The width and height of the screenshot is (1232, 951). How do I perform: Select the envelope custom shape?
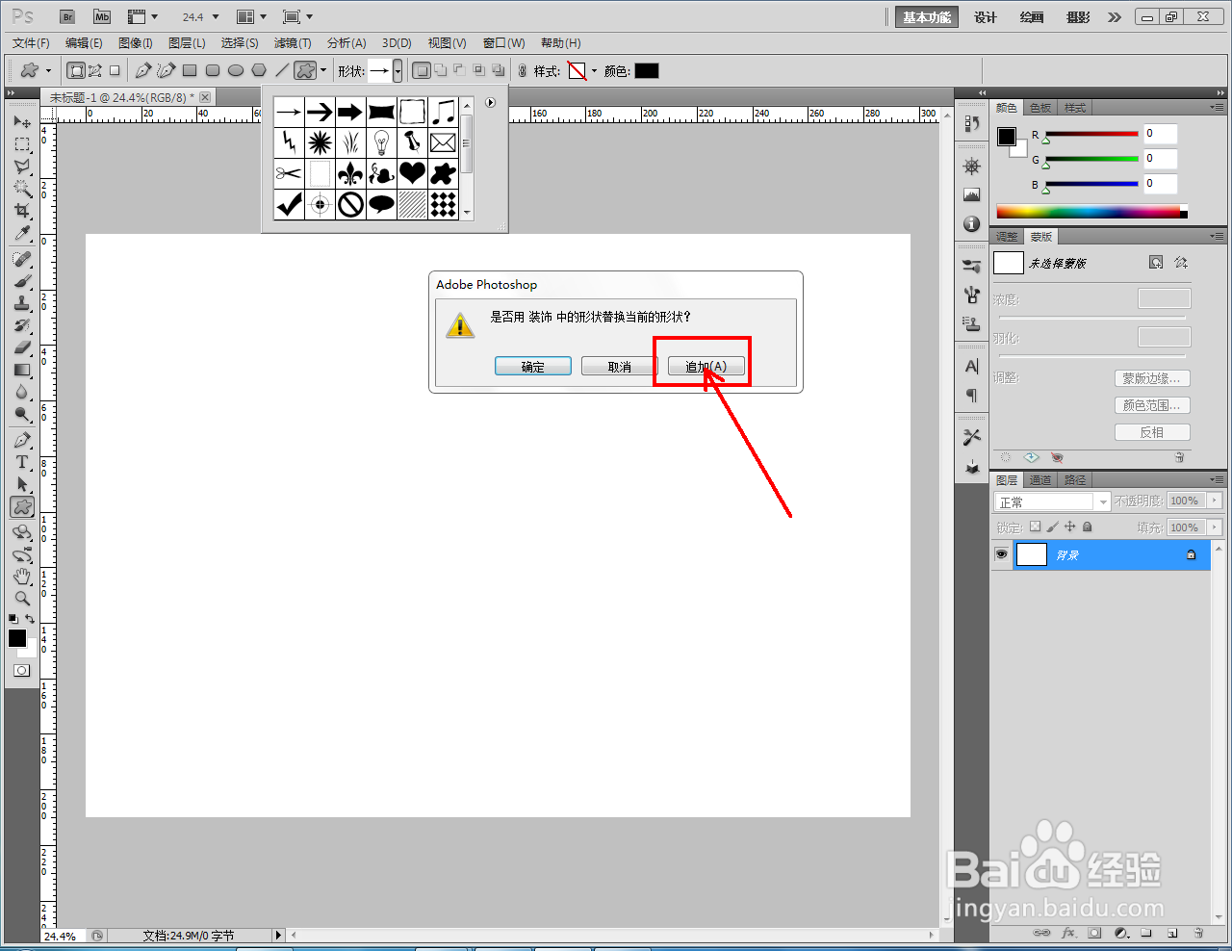pos(443,143)
